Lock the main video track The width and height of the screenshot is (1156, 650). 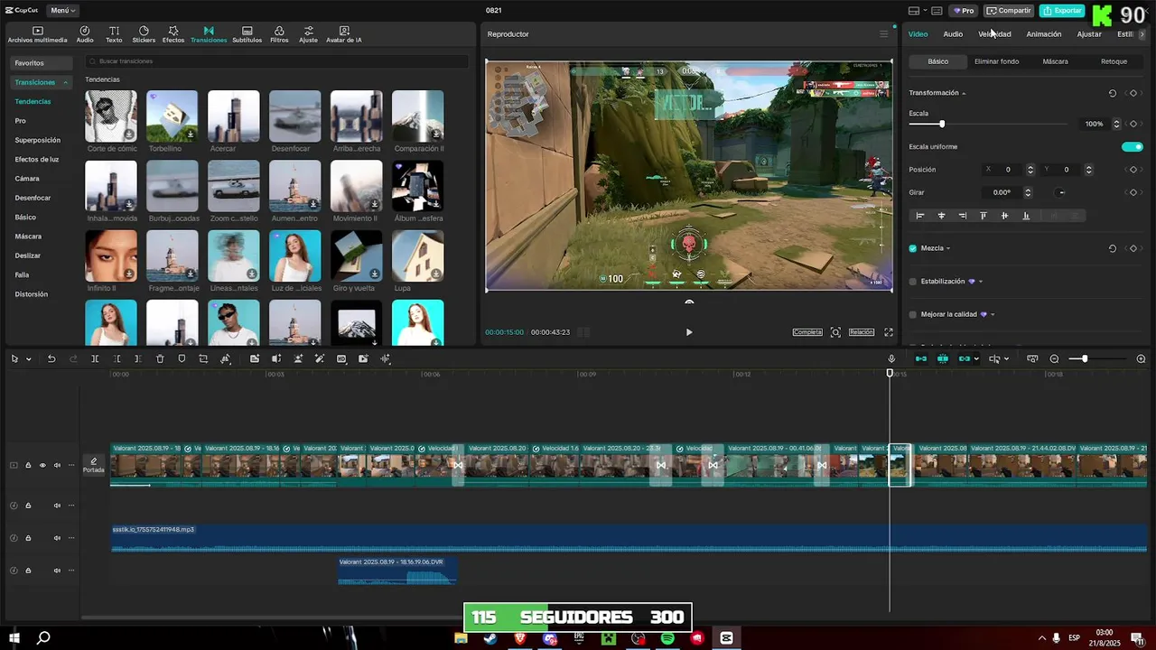(x=28, y=466)
